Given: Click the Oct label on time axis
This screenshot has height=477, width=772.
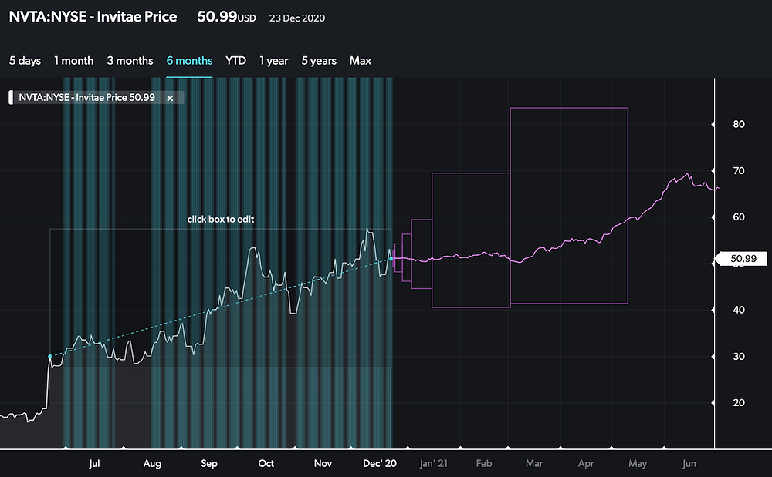Looking at the screenshot, I should coord(266,463).
